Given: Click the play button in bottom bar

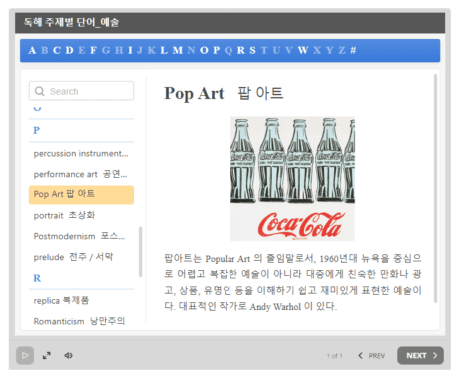Looking at the screenshot, I should tap(25, 355).
